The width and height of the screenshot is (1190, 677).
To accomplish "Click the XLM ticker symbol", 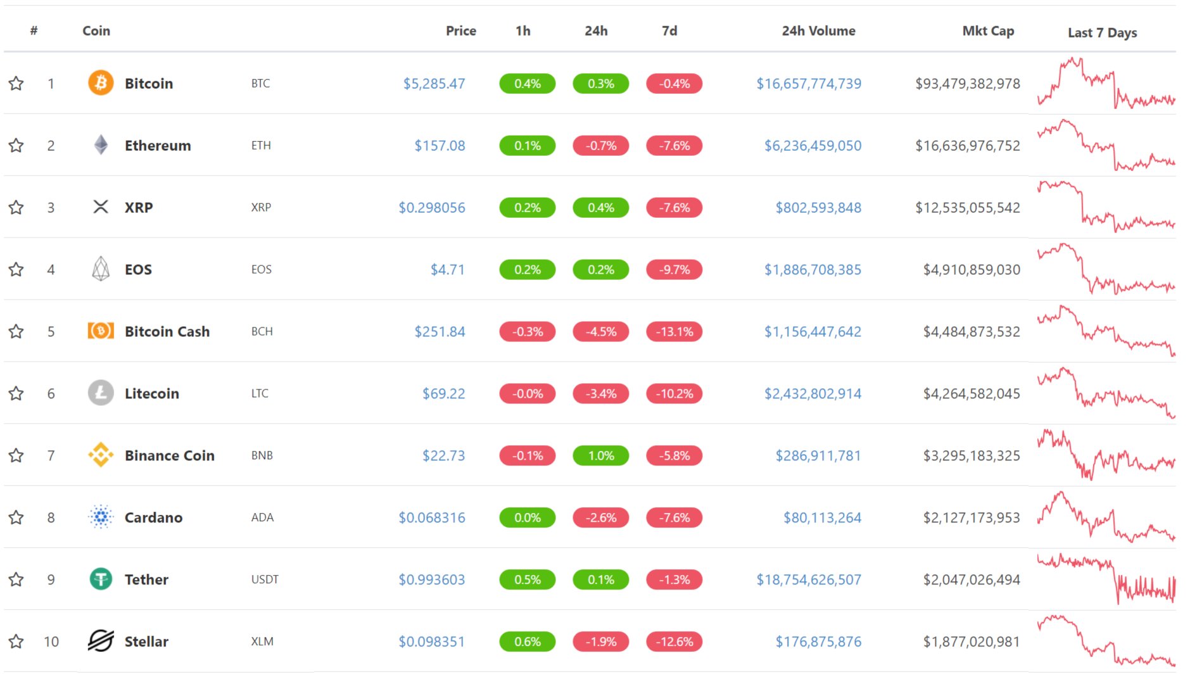I will coord(262,642).
